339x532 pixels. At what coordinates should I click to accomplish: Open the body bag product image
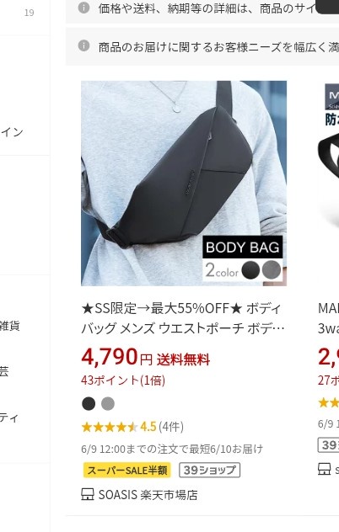pyautogui.click(x=184, y=184)
